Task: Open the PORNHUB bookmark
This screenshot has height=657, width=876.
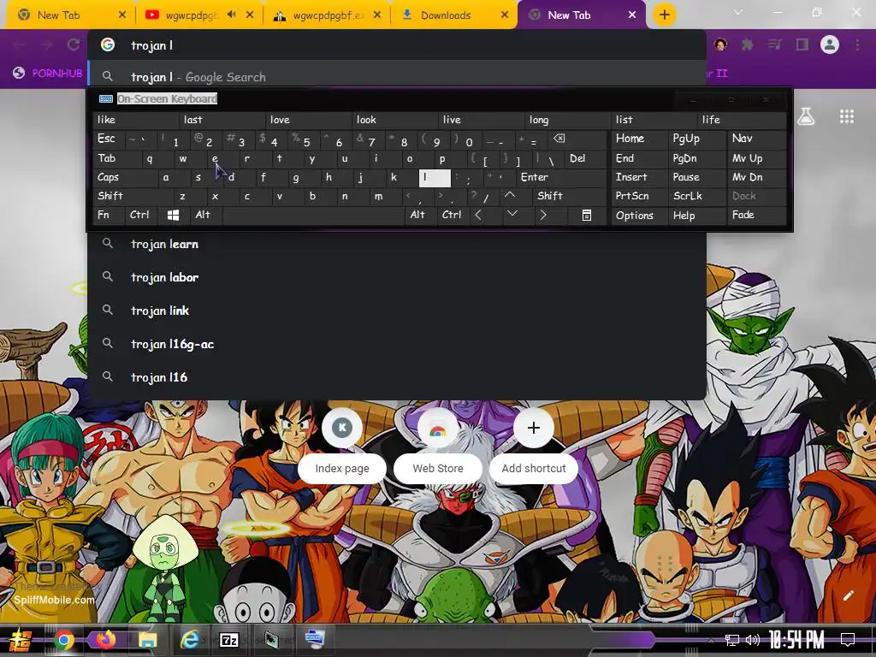Action: tap(48, 74)
